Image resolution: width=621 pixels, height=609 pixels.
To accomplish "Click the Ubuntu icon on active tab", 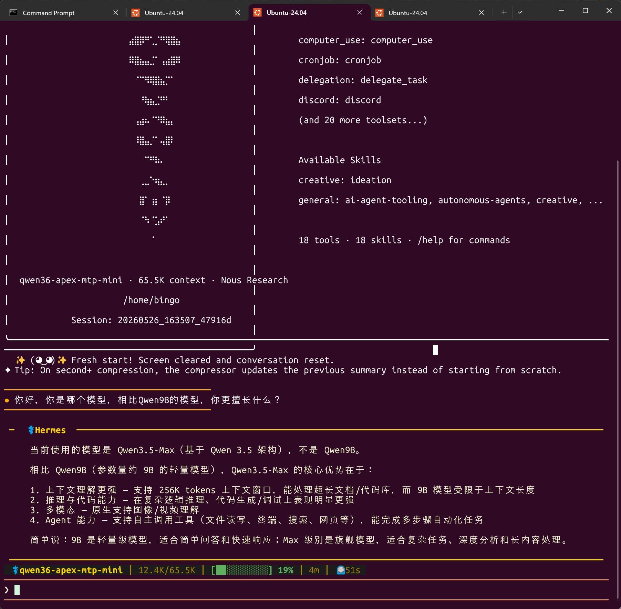I will [x=257, y=12].
